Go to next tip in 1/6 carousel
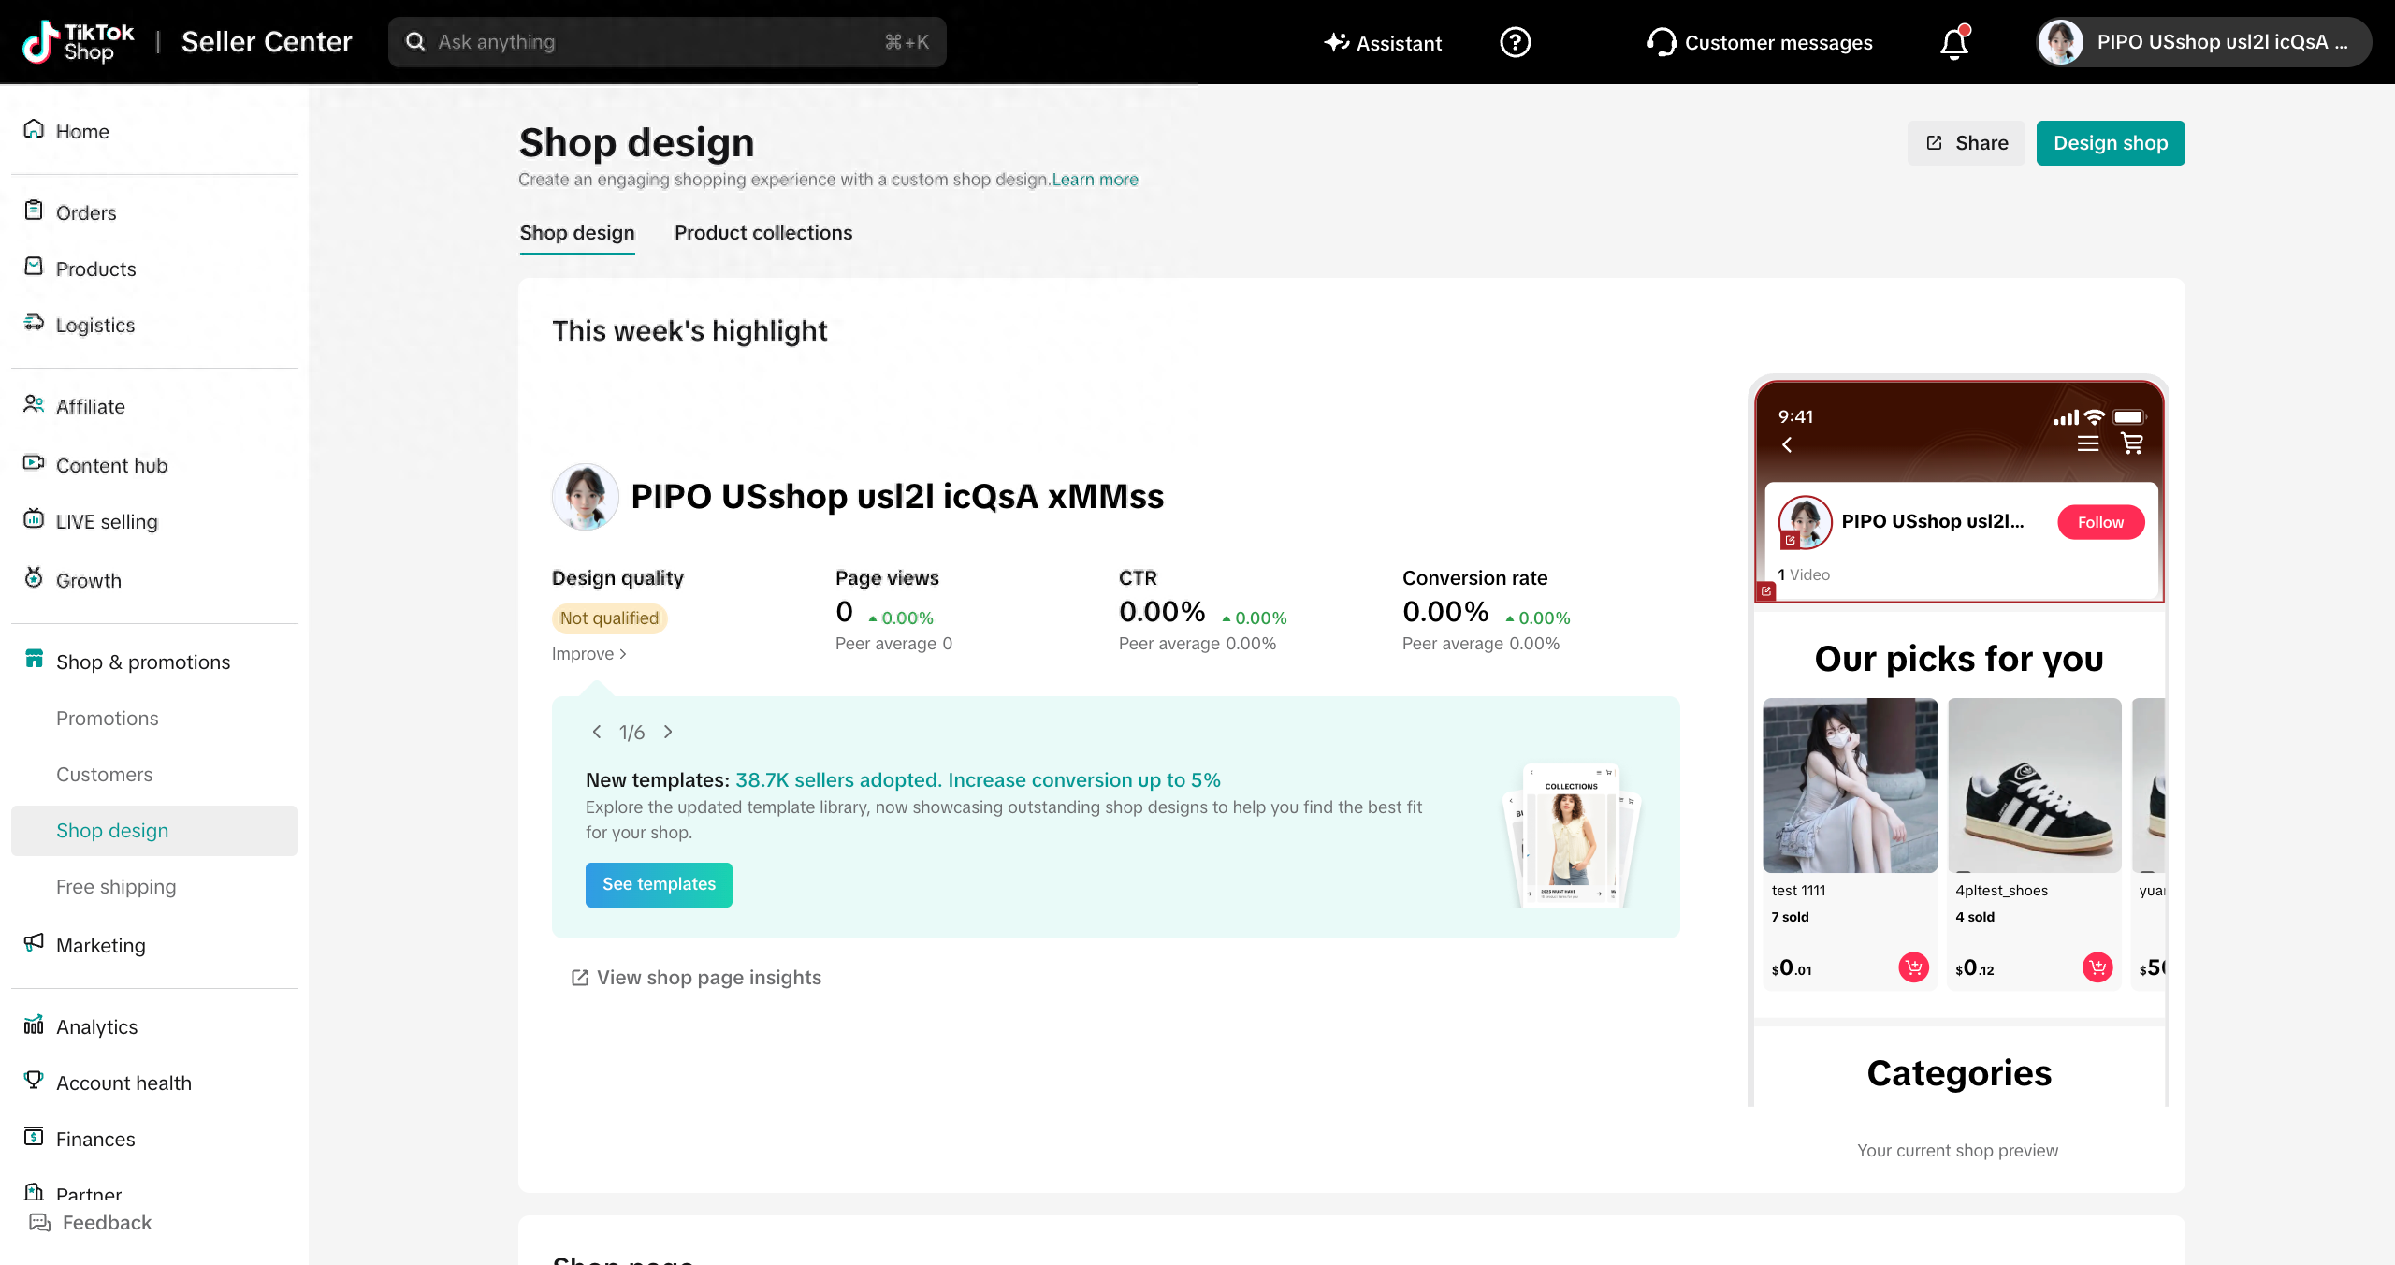Screen dimensions: 2395x1265 [x=668, y=732]
